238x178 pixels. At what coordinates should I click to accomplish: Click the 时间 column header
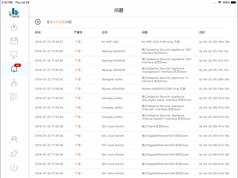pos(38,32)
